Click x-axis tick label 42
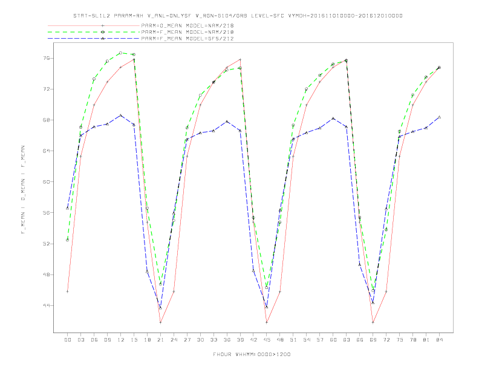Image resolution: width=479 pixels, height=370 pixels. coord(253,340)
